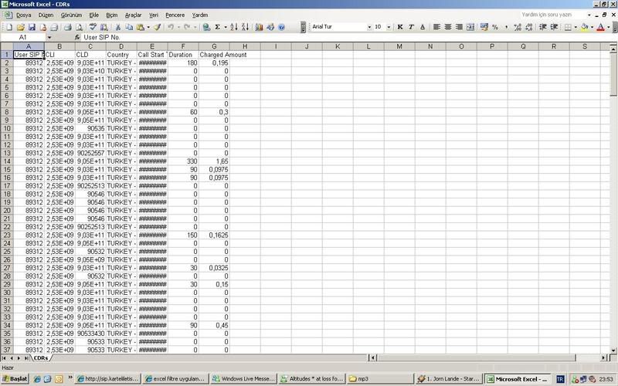Undo the last action
Viewport: 618px width, 386px height.
pyautogui.click(x=171, y=27)
